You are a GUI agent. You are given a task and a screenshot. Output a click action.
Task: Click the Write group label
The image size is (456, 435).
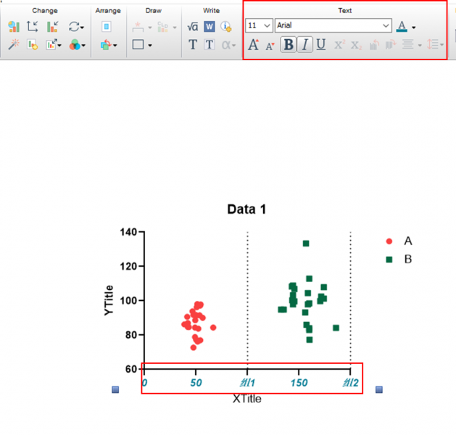211,11
